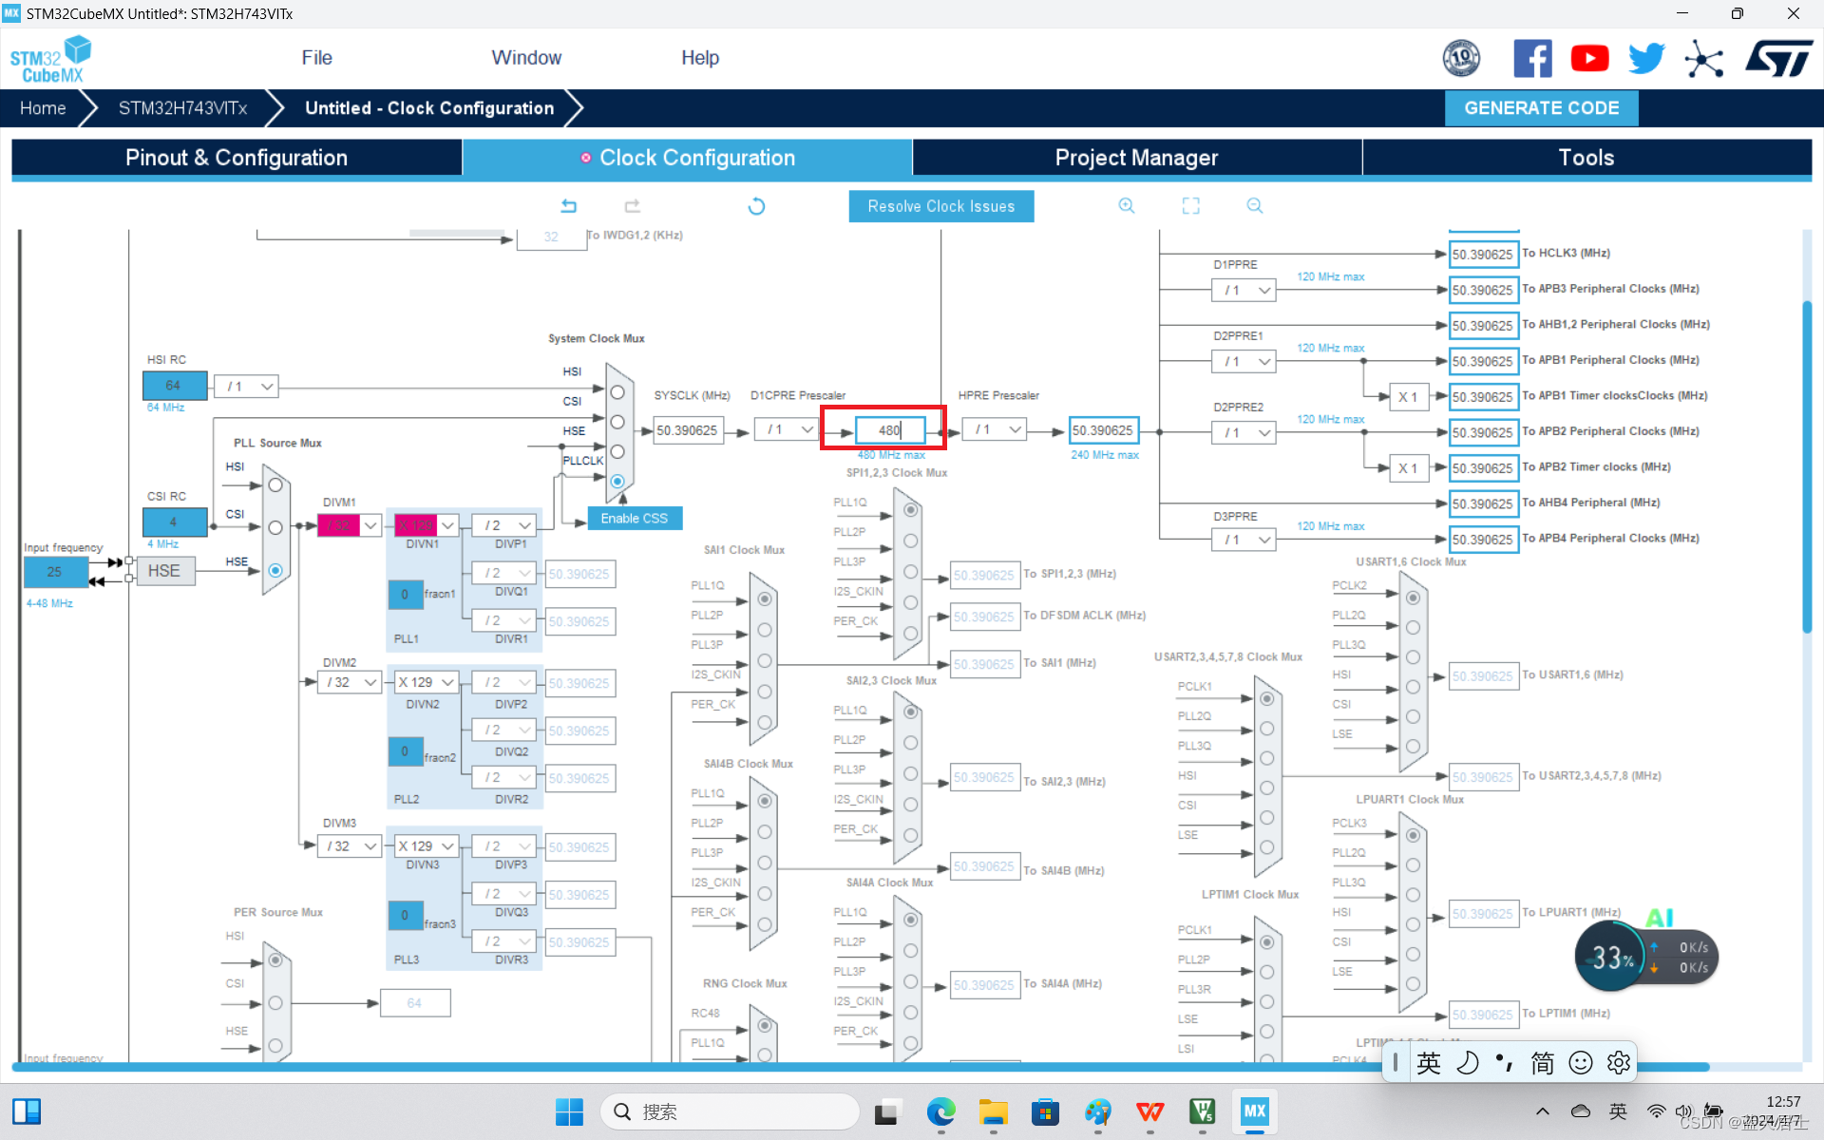Select HSI radio in PLL Source Mux

[x=275, y=485]
